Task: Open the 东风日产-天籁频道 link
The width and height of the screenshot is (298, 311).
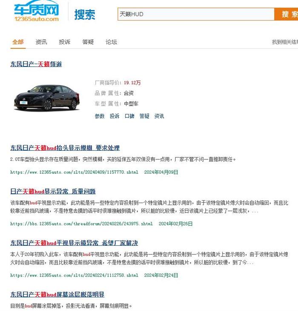Action: coord(36,64)
